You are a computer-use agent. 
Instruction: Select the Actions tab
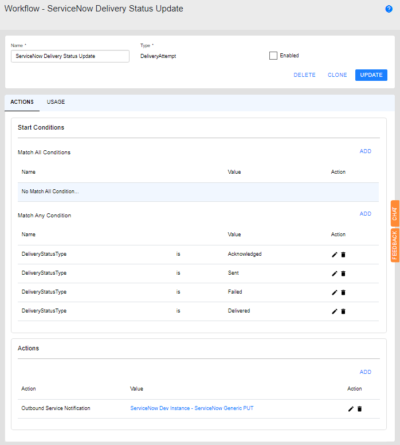(x=22, y=102)
